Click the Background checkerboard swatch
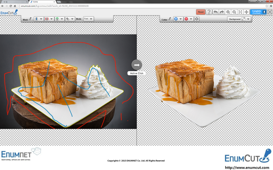The image size is (273, 170). (x=244, y=19)
